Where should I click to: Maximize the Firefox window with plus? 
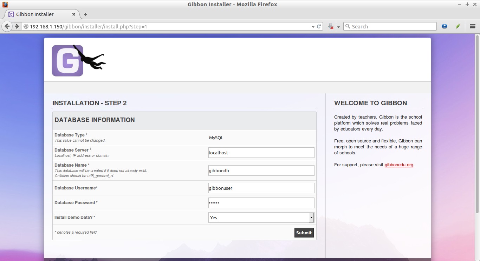click(x=467, y=4)
